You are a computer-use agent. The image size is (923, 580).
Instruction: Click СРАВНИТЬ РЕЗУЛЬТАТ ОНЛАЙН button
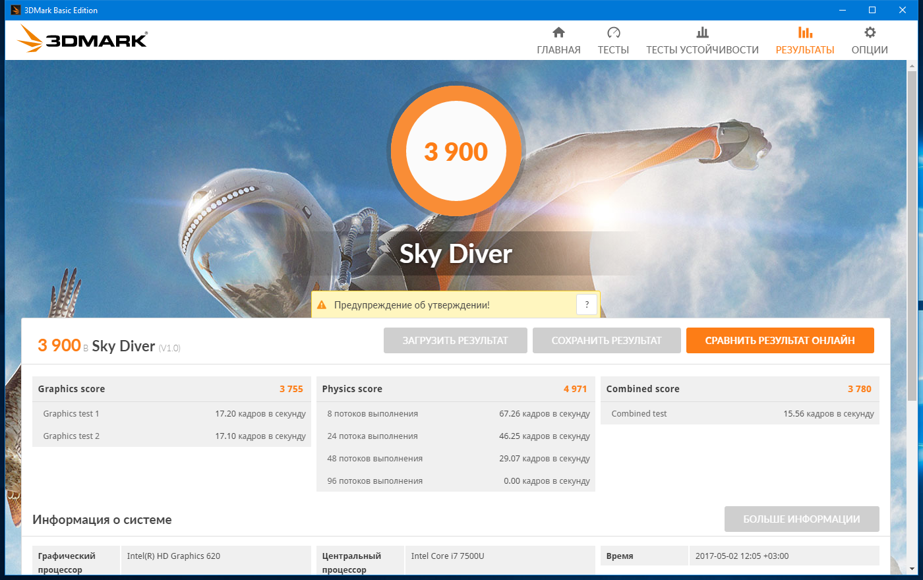click(x=780, y=341)
